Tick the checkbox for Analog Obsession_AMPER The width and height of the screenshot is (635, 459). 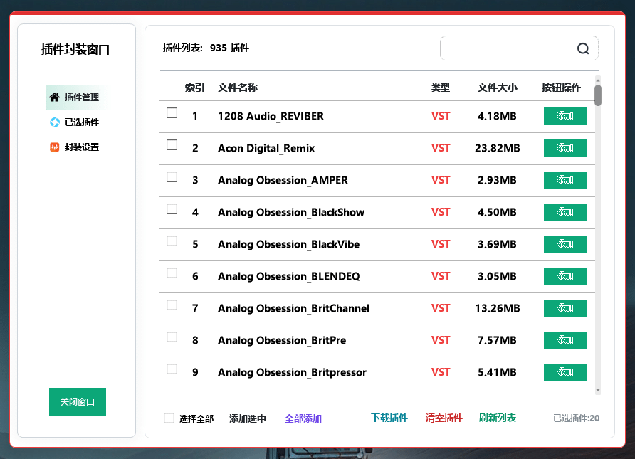click(x=172, y=177)
